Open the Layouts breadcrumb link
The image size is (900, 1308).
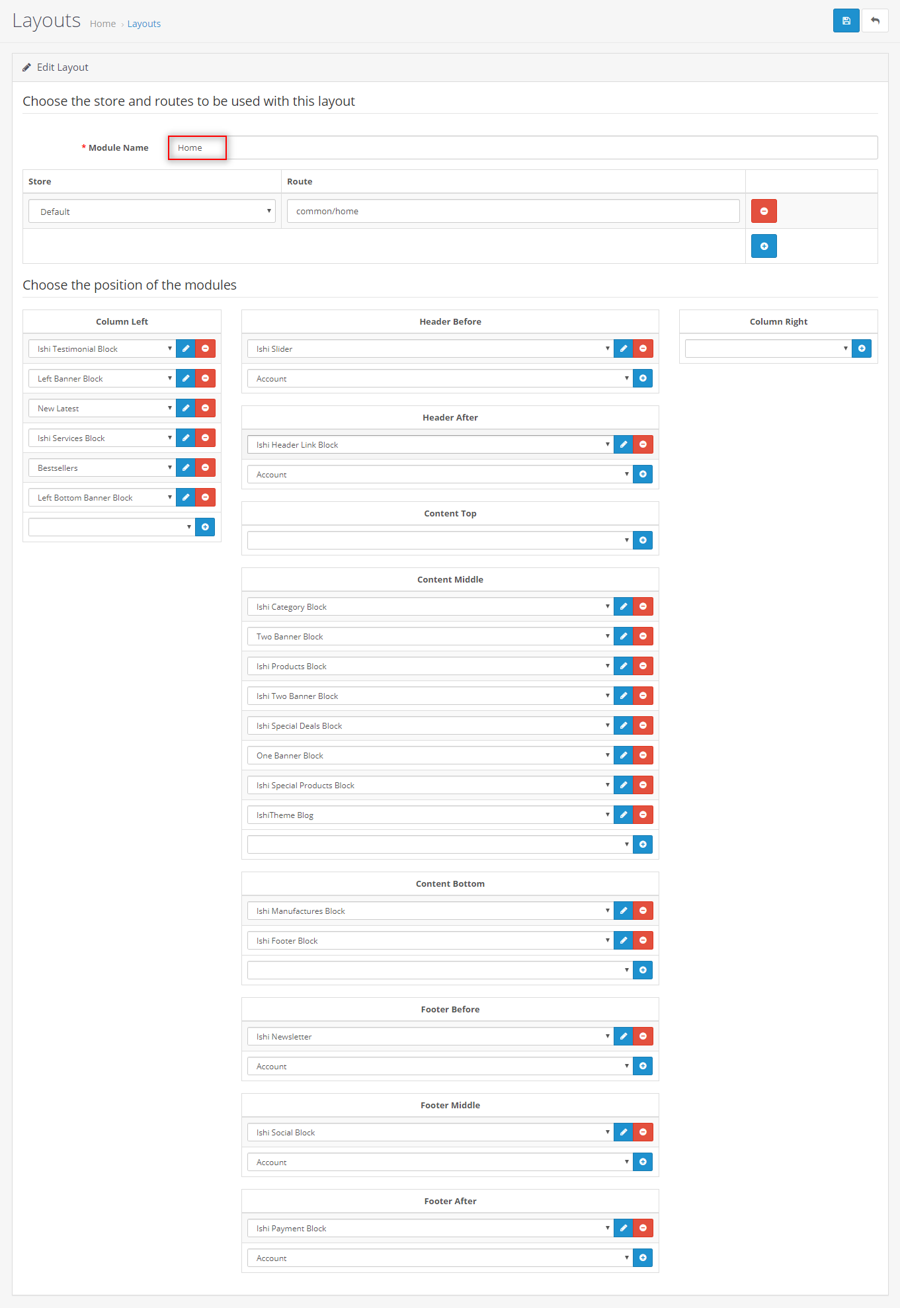(143, 24)
